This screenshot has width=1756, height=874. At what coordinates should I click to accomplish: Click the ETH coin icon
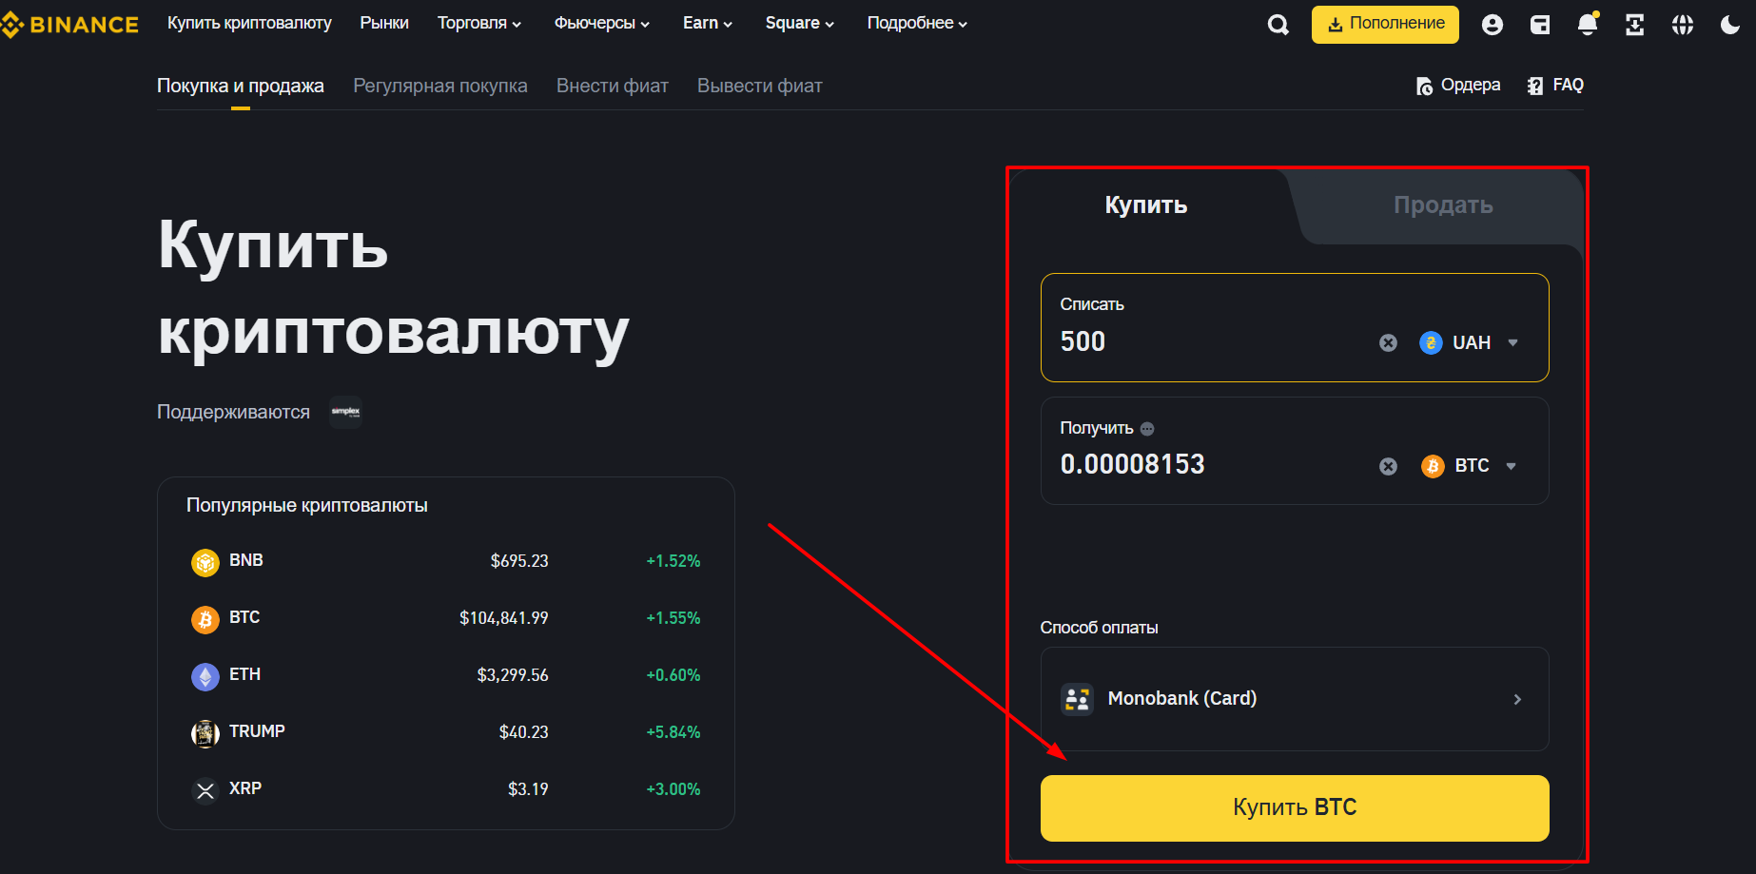click(x=205, y=676)
